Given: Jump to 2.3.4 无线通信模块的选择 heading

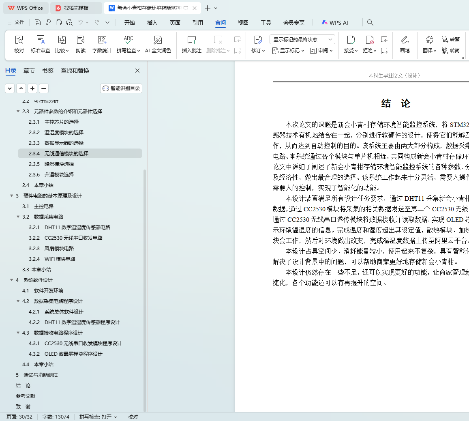Looking at the screenshot, I should click(x=80, y=153).
